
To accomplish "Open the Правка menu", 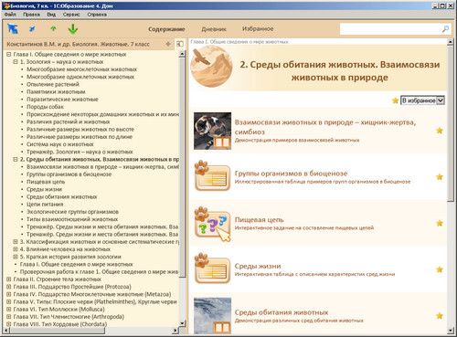I will (x=31, y=15).
